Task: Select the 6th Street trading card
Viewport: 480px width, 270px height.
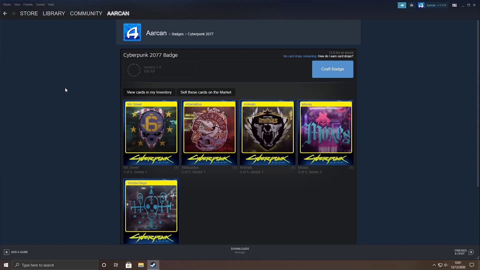Action: [151, 133]
